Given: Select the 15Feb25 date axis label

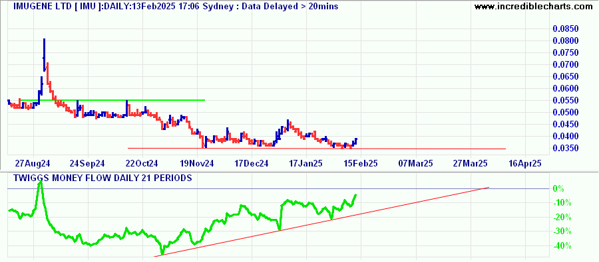Looking at the screenshot, I should pyautogui.click(x=360, y=163).
